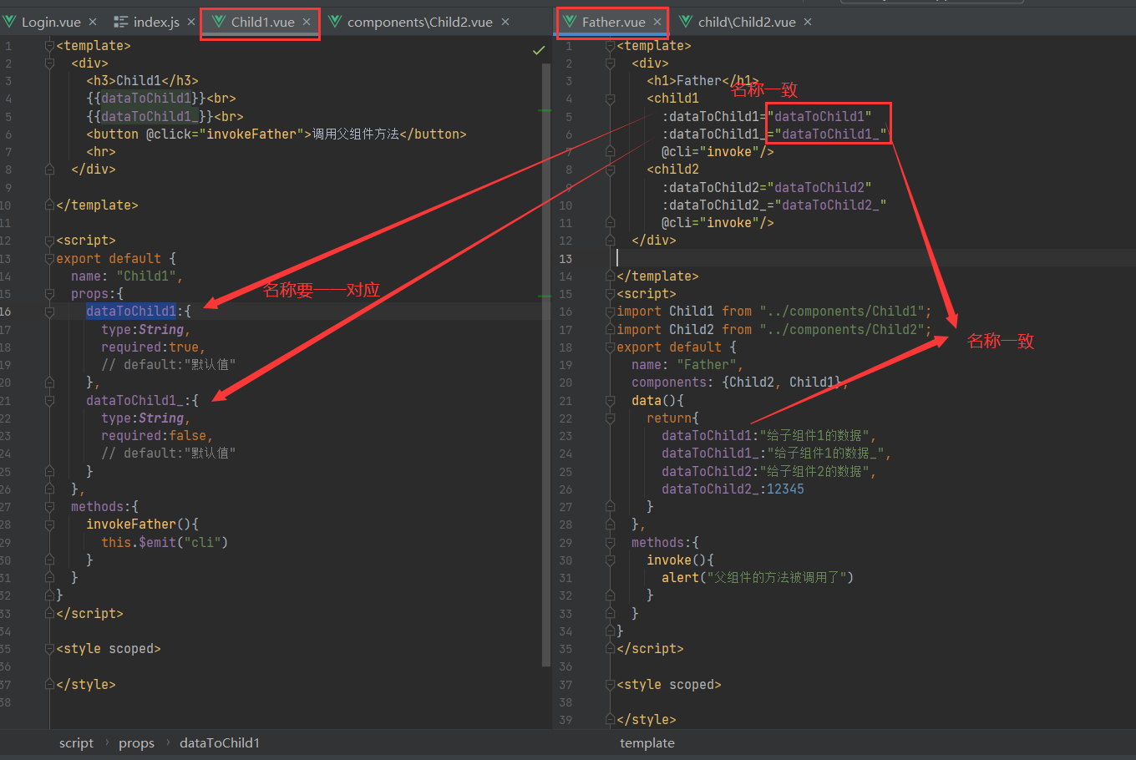Click the Vue icon on Login.vue tab
This screenshot has width=1136, height=760.
pyautogui.click(x=9, y=23)
